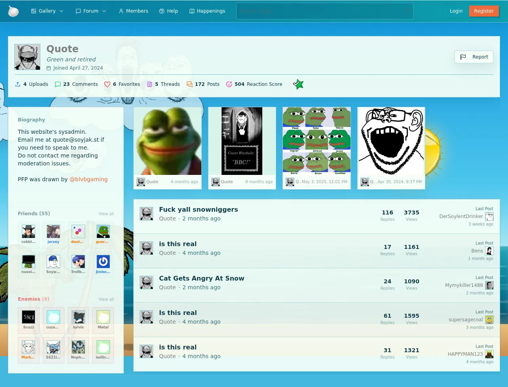Open enemy cuza... avatar

(x=53, y=317)
